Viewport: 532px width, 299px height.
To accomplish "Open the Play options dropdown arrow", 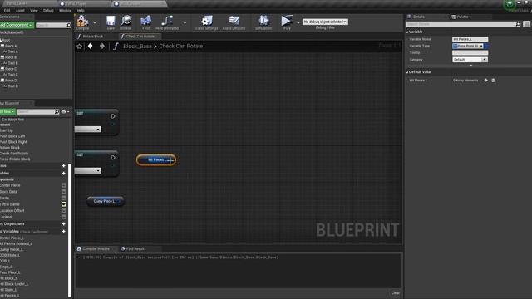I will [x=298, y=23].
